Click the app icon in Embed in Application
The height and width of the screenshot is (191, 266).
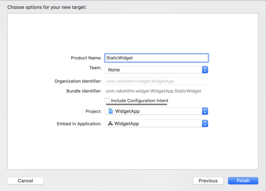coord(111,124)
